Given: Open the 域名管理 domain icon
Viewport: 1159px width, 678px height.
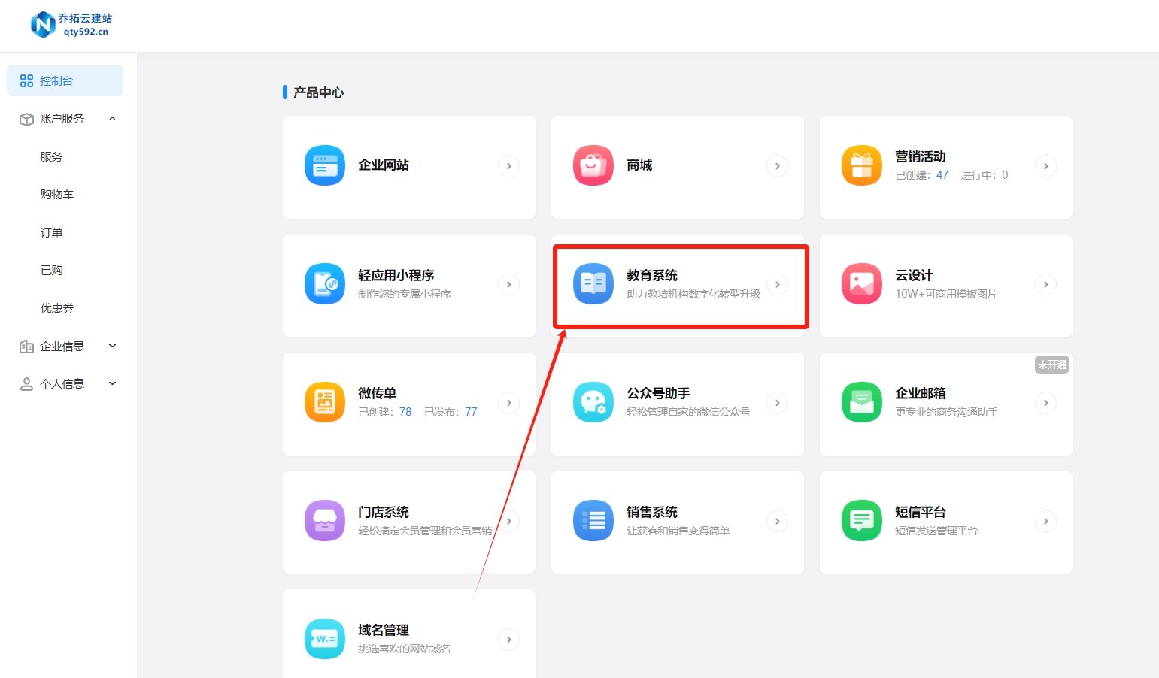Looking at the screenshot, I should click(x=324, y=640).
